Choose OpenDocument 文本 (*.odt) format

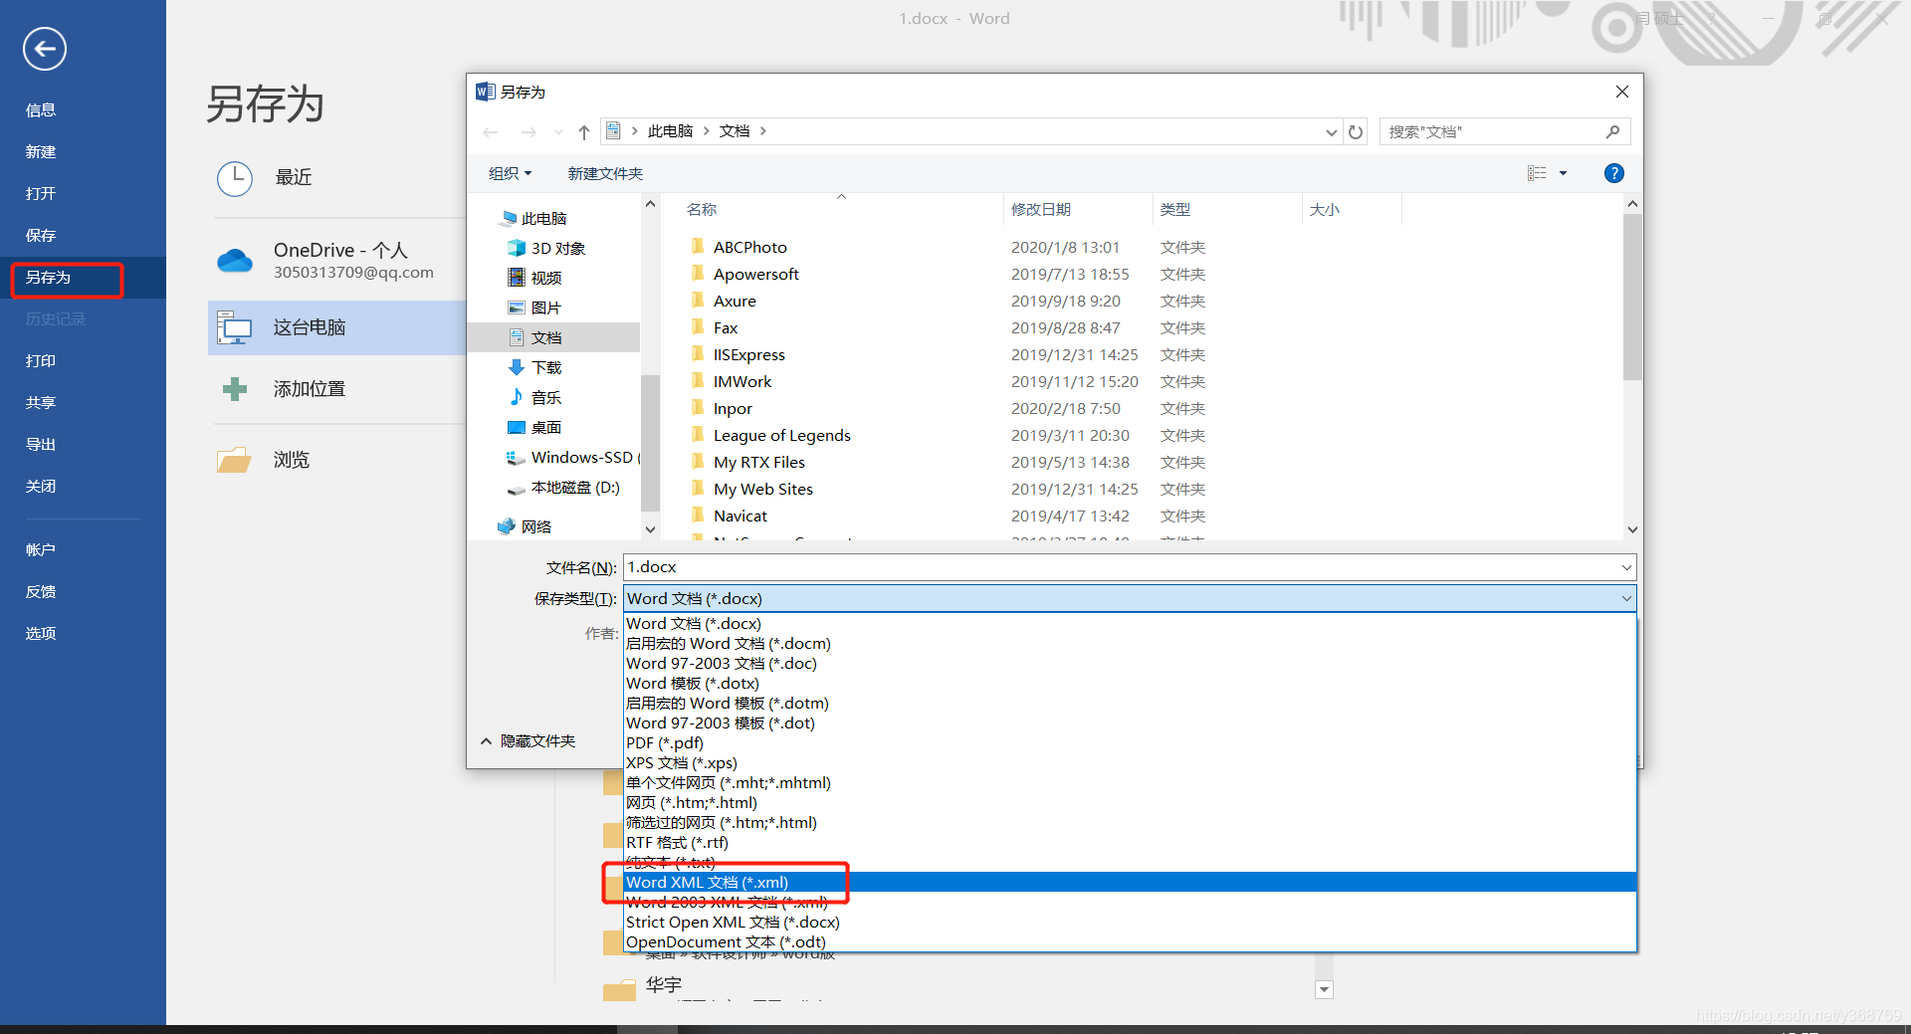[1130, 941]
